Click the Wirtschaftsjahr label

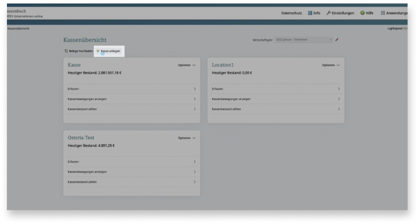pos(262,40)
